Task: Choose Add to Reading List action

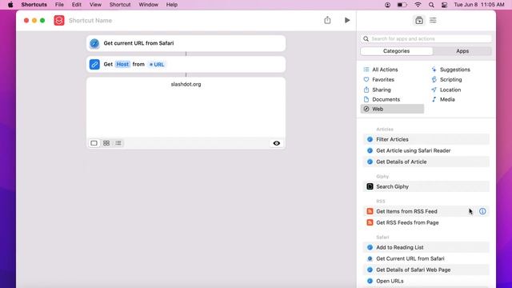Action: pos(426,247)
